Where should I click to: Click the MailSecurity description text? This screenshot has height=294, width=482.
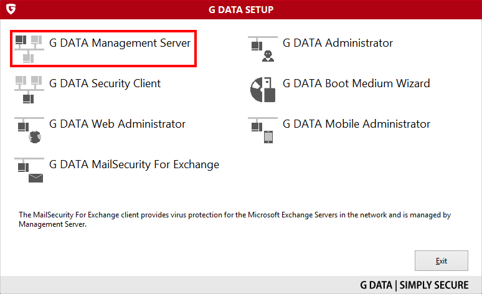coord(235,219)
